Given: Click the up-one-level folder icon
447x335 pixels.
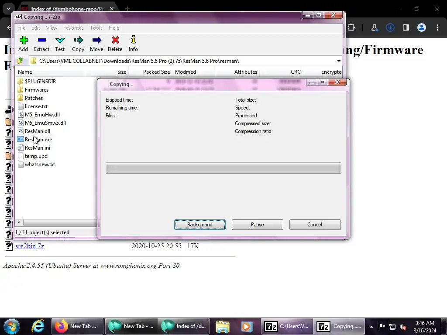Looking at the screenshot, I should click(x=20, y=61).
